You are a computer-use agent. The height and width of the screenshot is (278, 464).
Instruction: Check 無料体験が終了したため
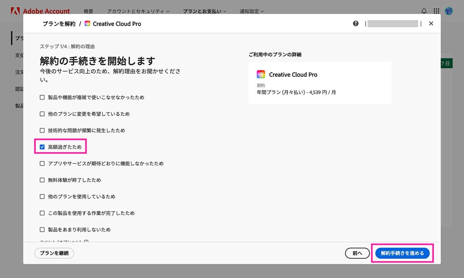[x=42, y=180]
